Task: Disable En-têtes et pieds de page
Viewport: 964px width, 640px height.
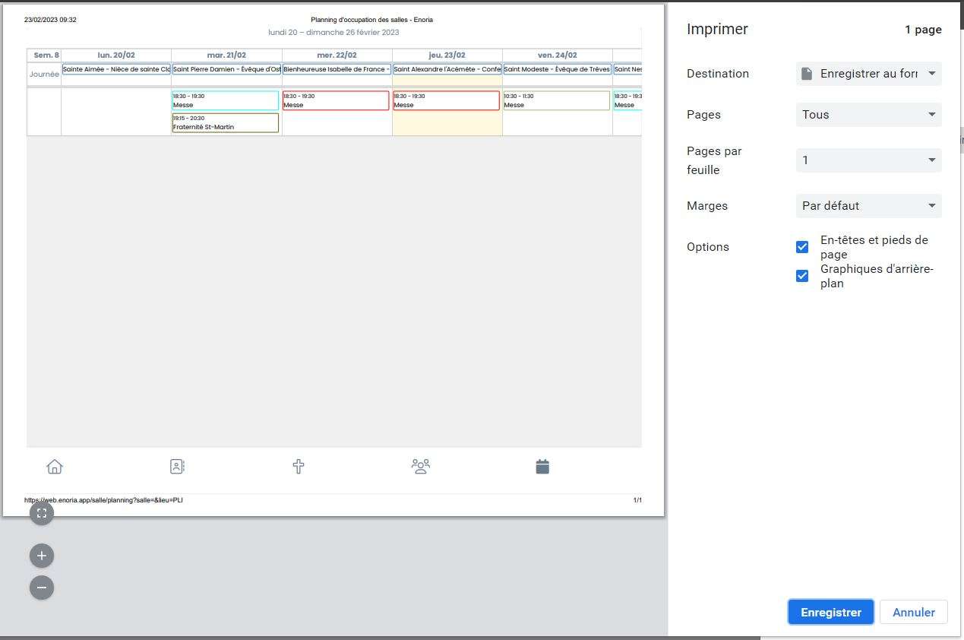Action: 802,247
